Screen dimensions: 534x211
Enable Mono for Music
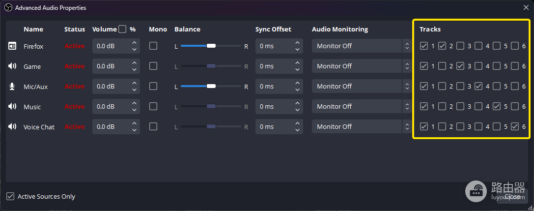153,106
